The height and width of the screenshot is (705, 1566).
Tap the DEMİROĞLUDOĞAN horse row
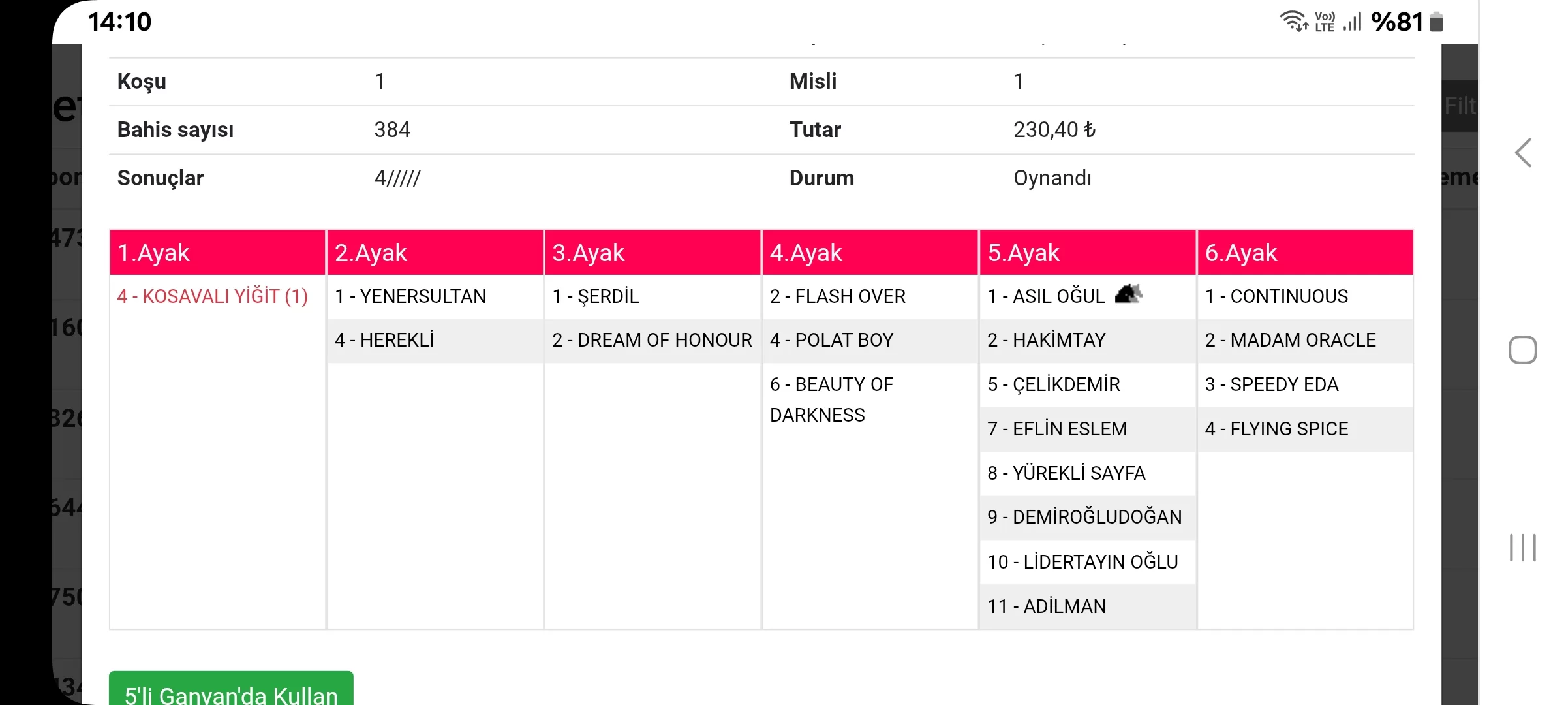click(x=1084, y=517)
